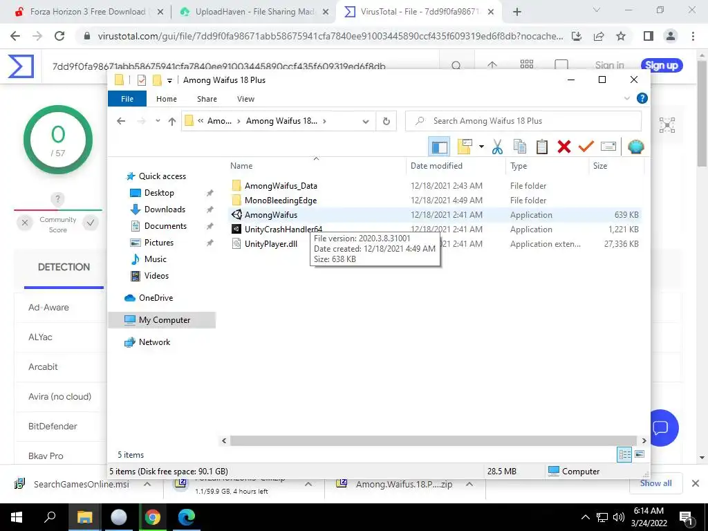Viewport: 708px width, 531px height.
Task: Switch to large thumbnails view layout
Action: click(640, 454)
